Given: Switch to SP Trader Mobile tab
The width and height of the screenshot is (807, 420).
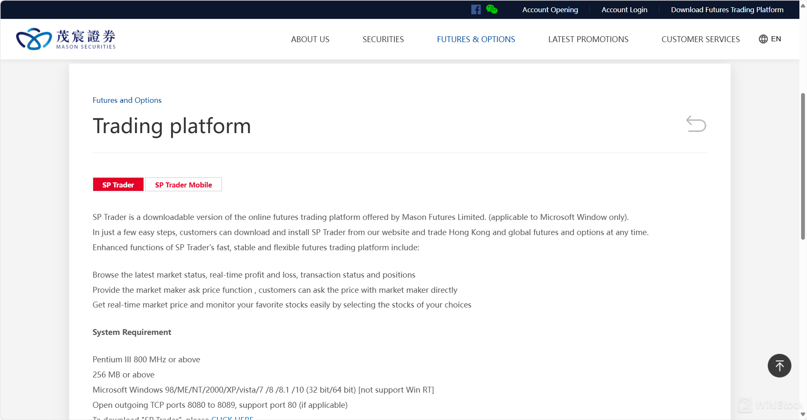Looking at the screenshot, I should tap(184, 185).
